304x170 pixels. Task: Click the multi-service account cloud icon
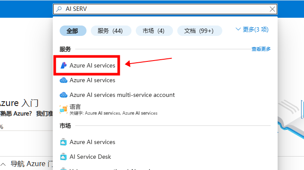tap(64, 95)
